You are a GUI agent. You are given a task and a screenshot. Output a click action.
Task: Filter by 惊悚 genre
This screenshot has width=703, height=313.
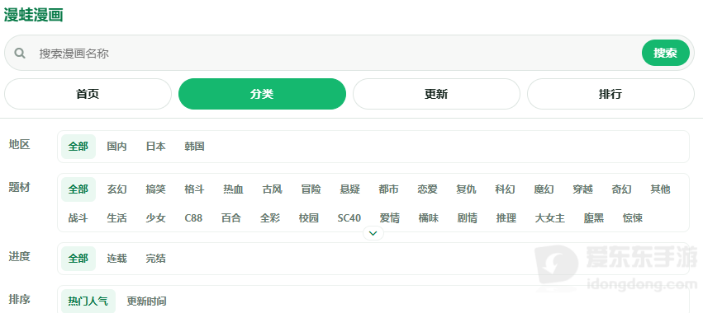point(633,217)
